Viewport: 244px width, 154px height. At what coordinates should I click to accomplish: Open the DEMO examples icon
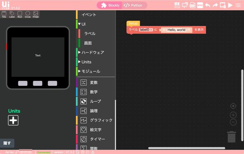200,5
